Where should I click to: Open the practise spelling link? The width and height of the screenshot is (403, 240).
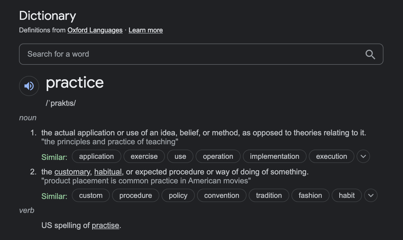pyautogui.click(x=105, y=225)
